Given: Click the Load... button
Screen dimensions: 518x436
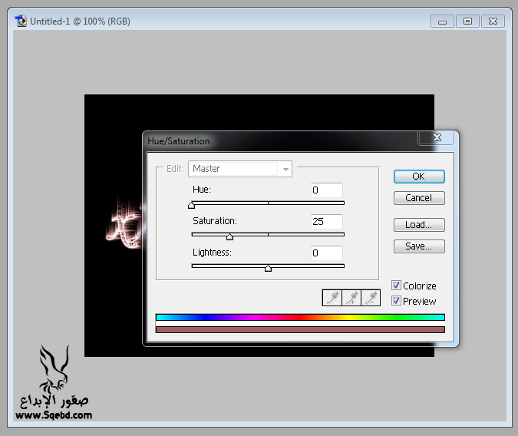Looking at the screenshot, I should [x=418, y=225].
